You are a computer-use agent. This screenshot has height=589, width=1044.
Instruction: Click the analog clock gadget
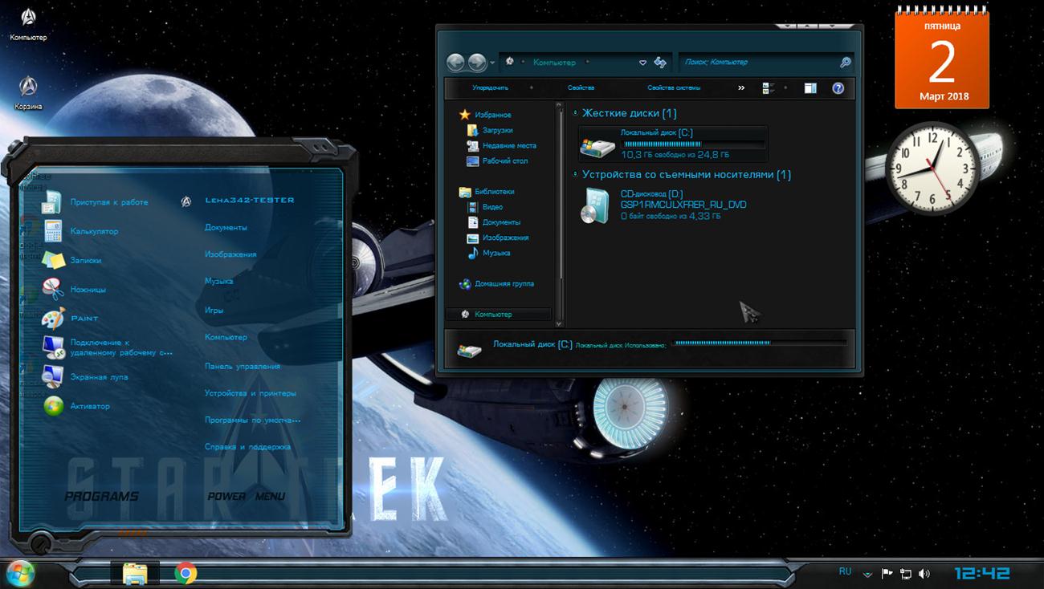(932, 168)
